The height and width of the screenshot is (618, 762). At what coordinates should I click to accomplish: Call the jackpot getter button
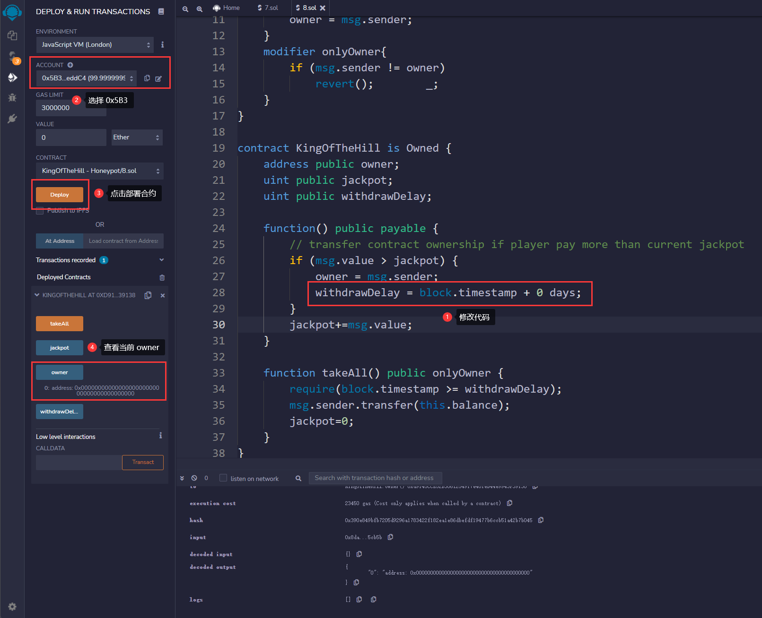coord(60,348)
